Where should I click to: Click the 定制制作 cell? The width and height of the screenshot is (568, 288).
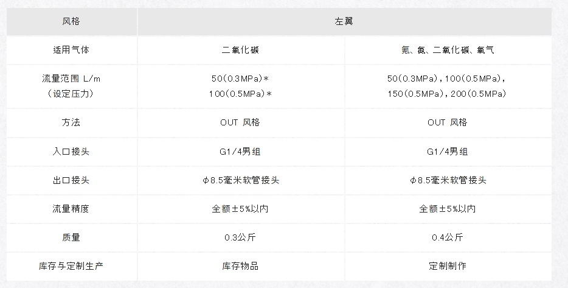[x=448, y=266]
